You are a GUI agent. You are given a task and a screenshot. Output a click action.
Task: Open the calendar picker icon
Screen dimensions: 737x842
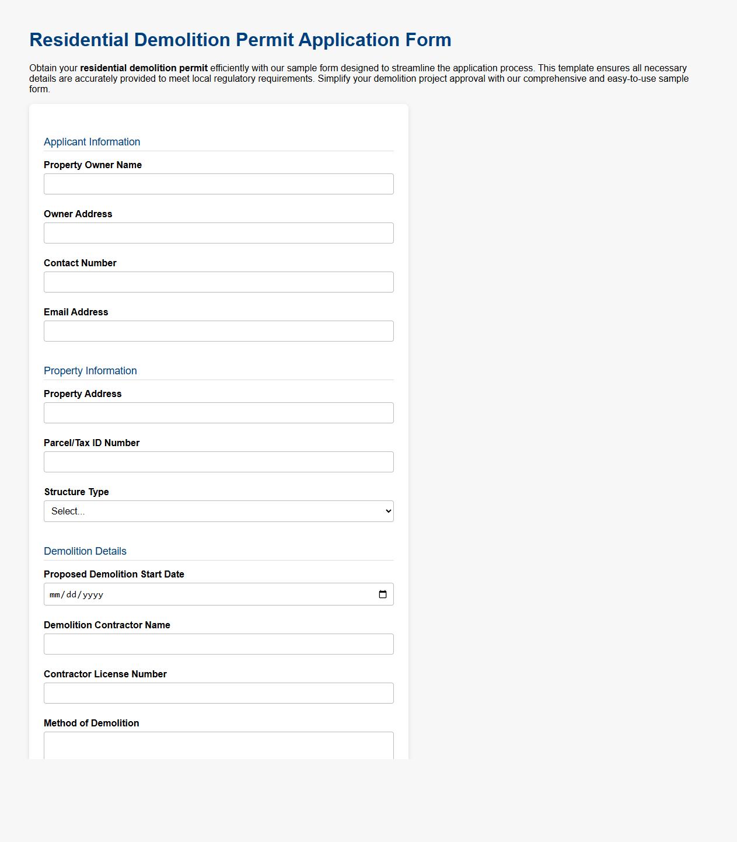point(383,594)
